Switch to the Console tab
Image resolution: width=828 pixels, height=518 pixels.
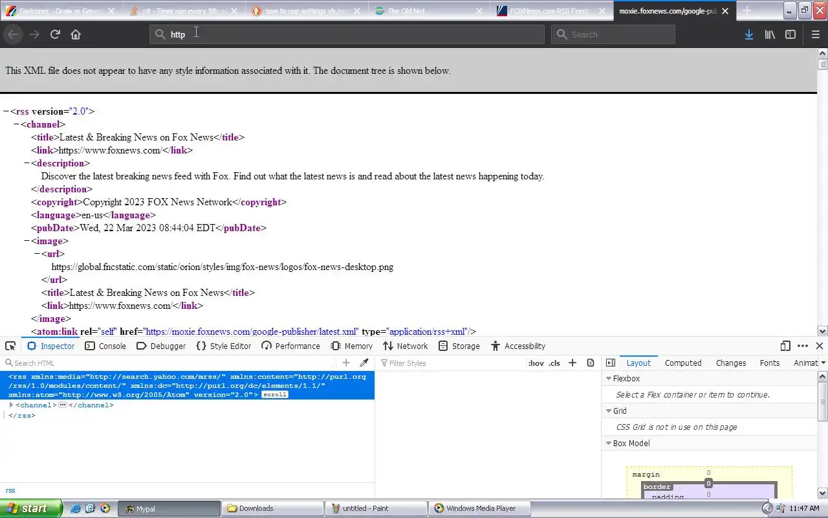point(105,346)
